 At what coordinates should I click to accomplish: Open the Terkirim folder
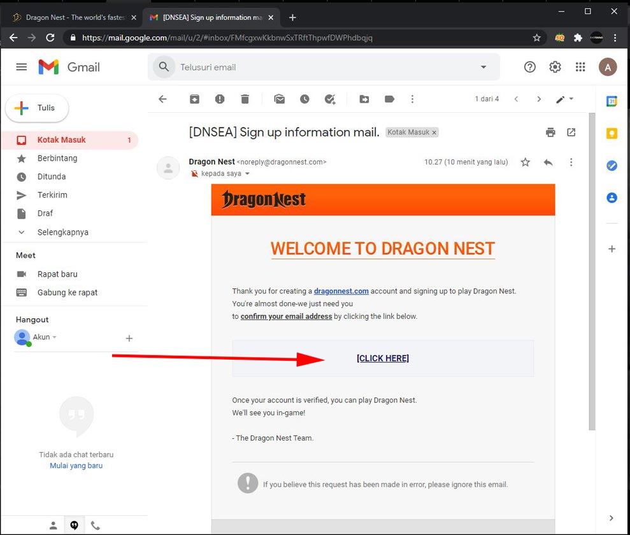(x=52, y=195)
